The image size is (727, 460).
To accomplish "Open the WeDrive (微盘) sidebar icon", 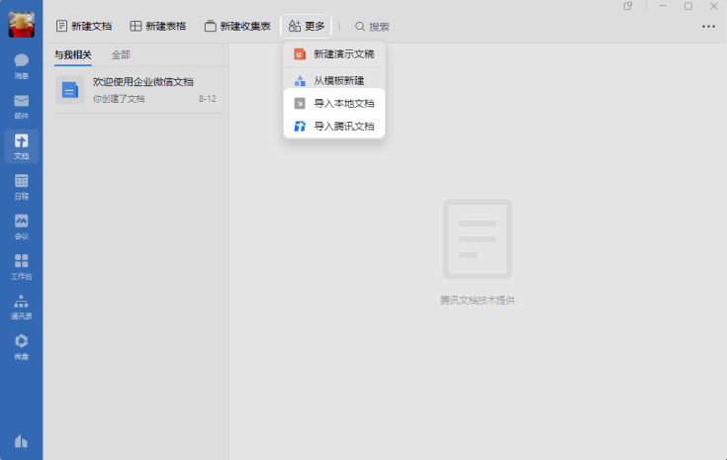I will pyautogui.click(x=22, y=347).
